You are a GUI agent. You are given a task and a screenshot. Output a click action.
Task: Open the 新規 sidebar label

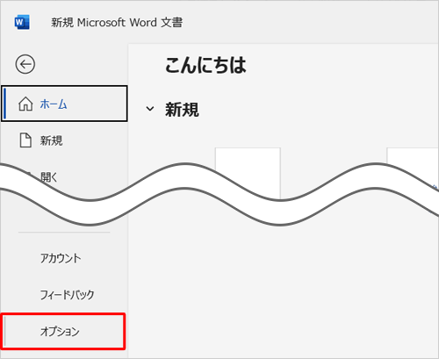[x=51, y=140]
